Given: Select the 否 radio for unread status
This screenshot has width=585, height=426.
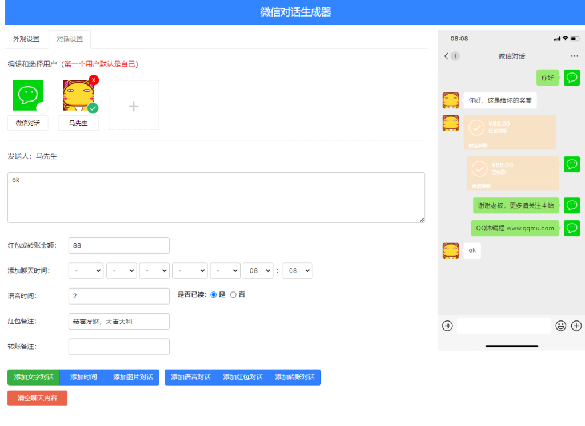Looking at the screenshot, I should tap(233, 295).
